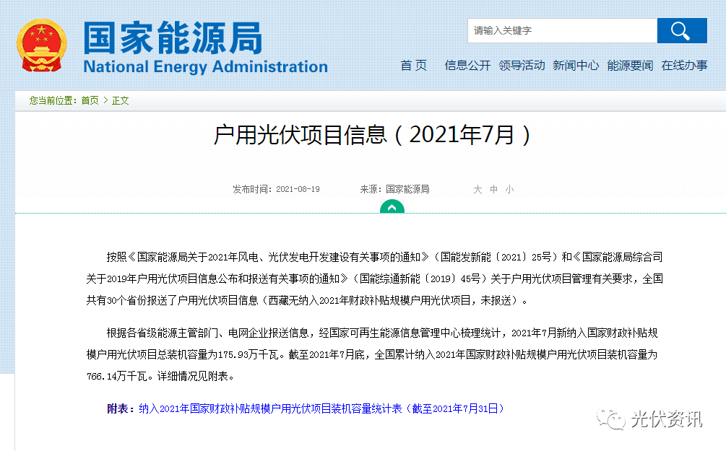Set font size to 中

pyautogui.click(x=494, y=189)
